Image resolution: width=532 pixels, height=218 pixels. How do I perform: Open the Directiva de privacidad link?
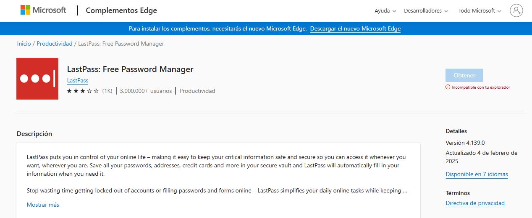tap(475, 203)
